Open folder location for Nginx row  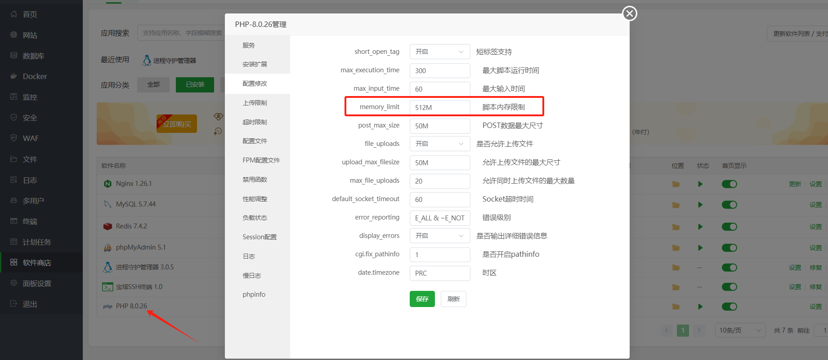[x=676, y=184]
